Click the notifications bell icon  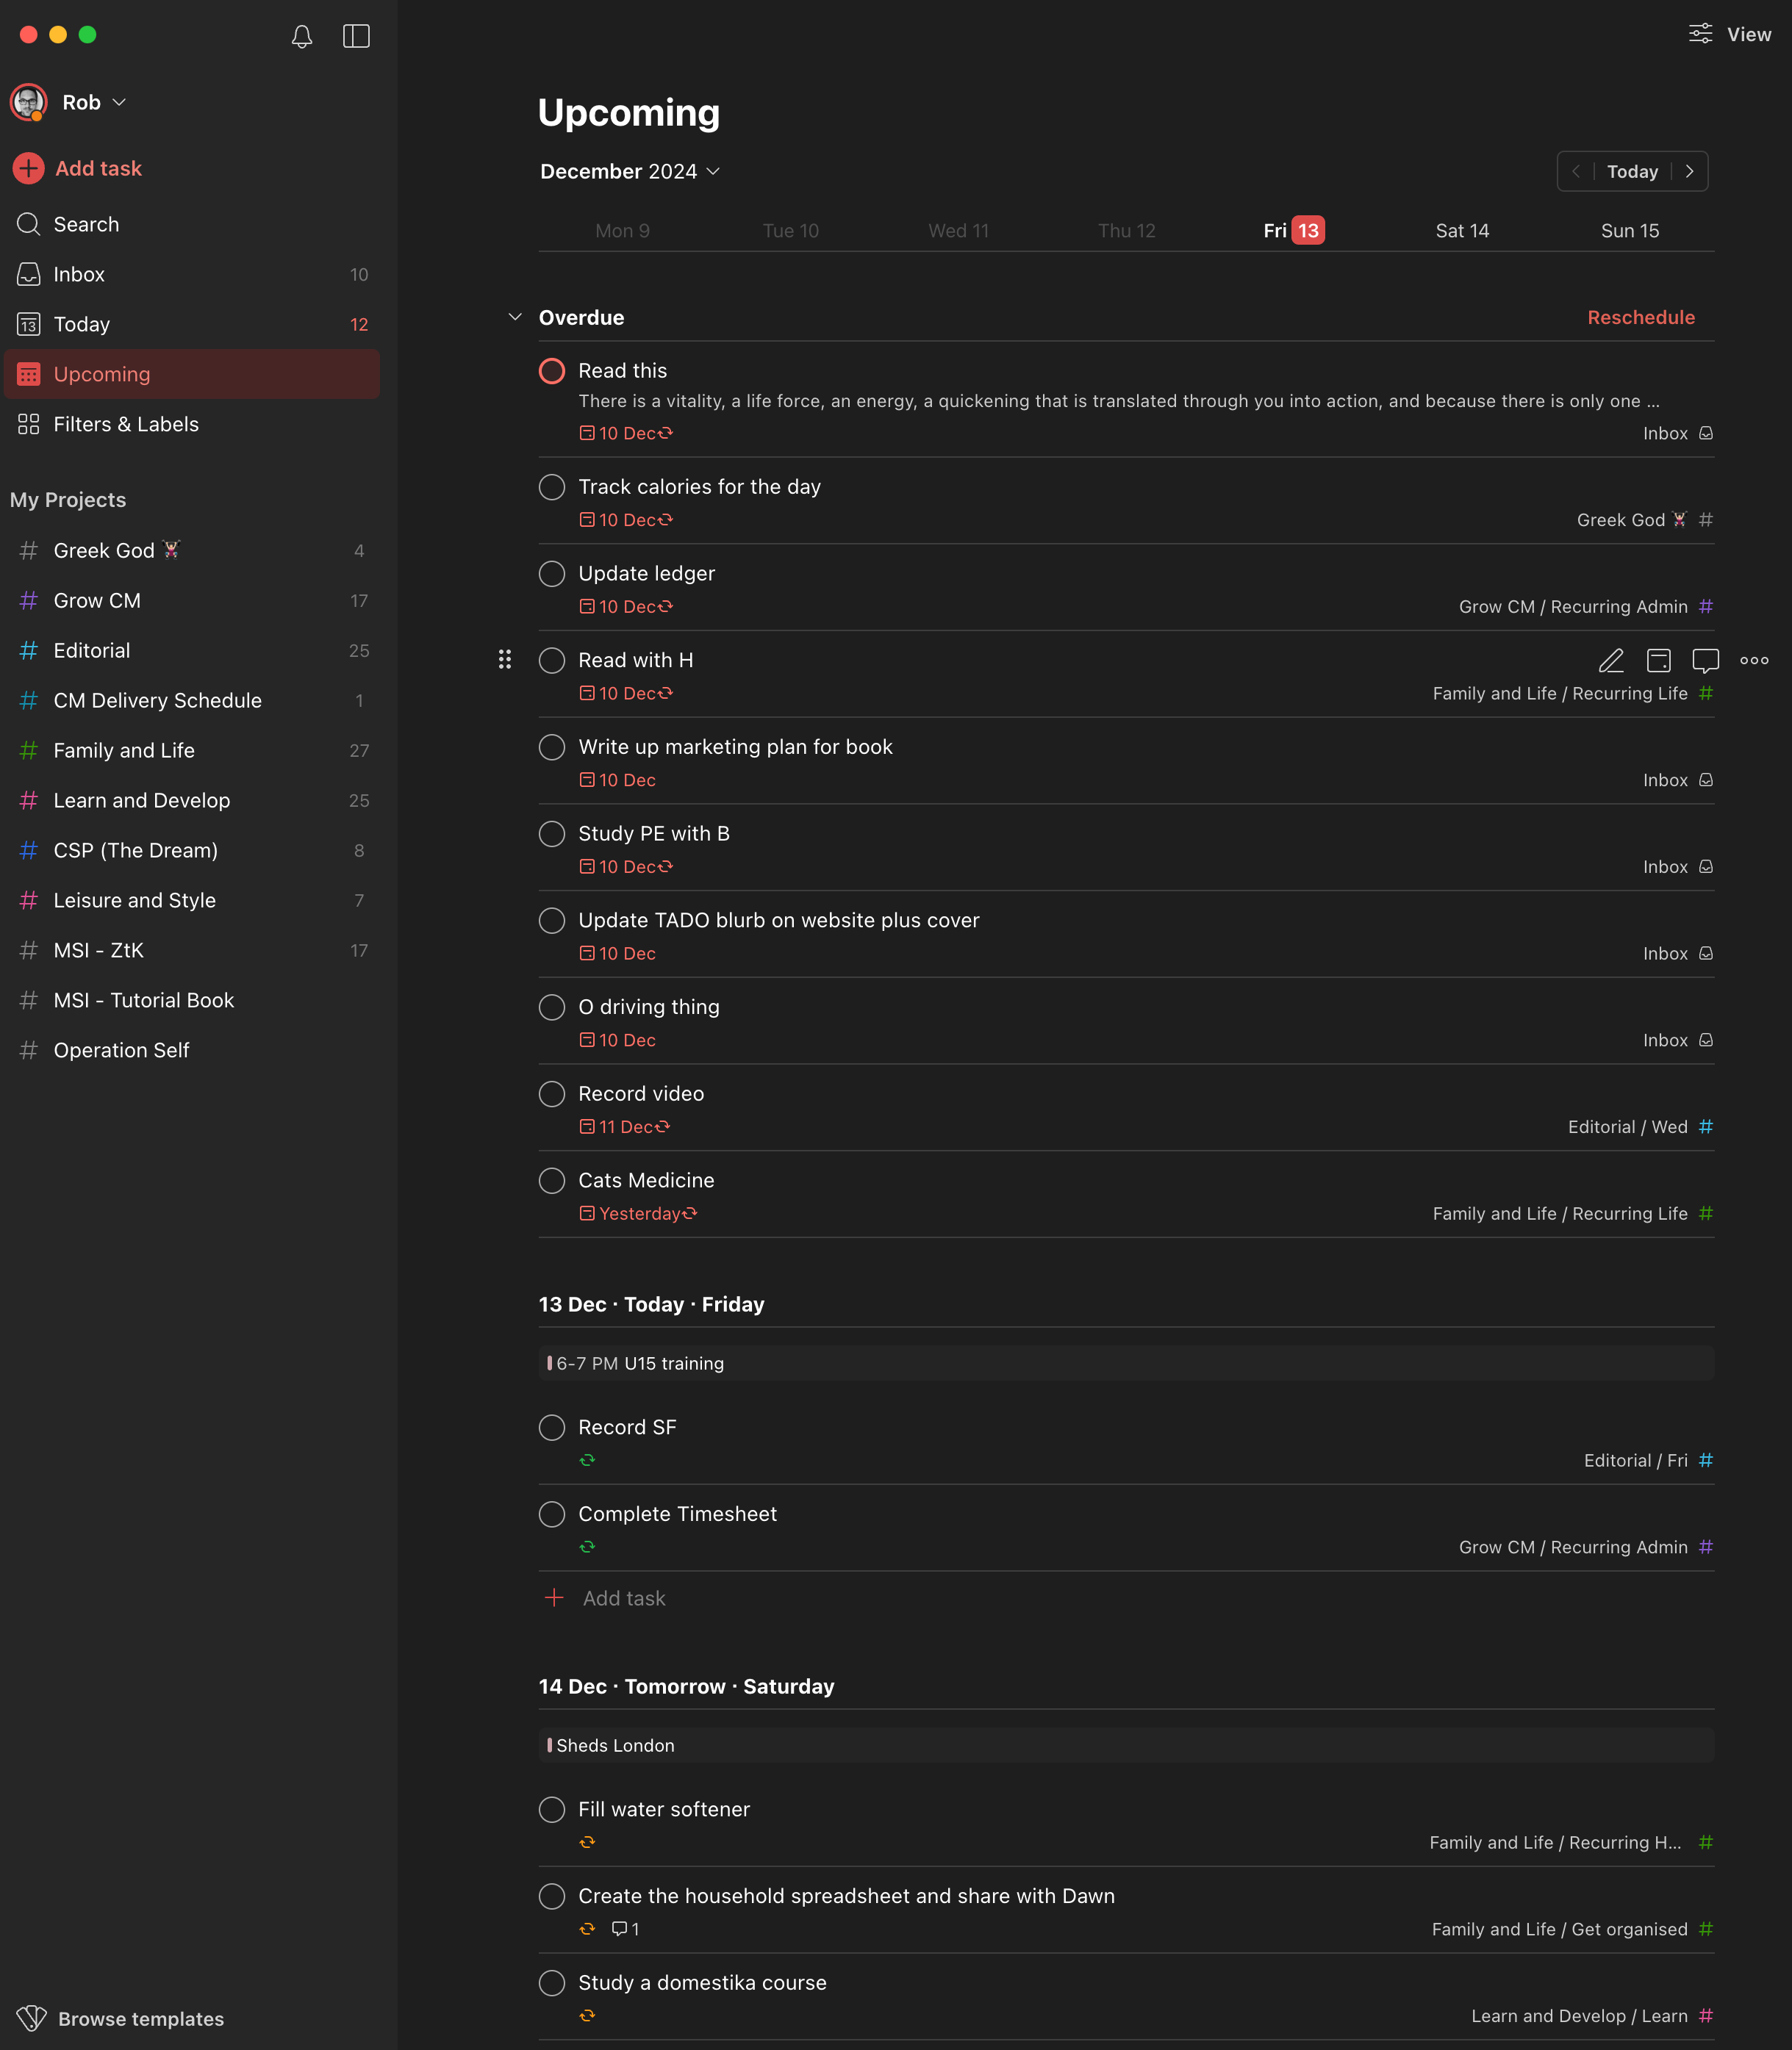[x=301, y=37]
